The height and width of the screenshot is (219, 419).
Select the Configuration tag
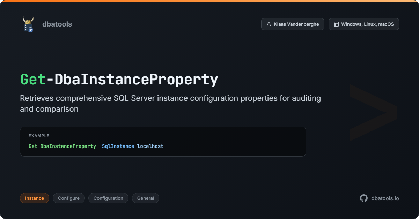pyautogui.click(x=108, y=198)
